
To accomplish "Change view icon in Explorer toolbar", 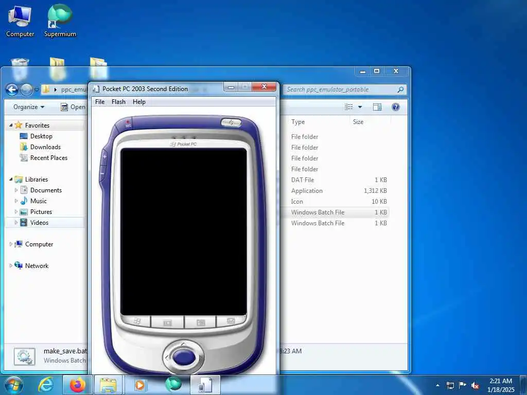I will 349,107.
